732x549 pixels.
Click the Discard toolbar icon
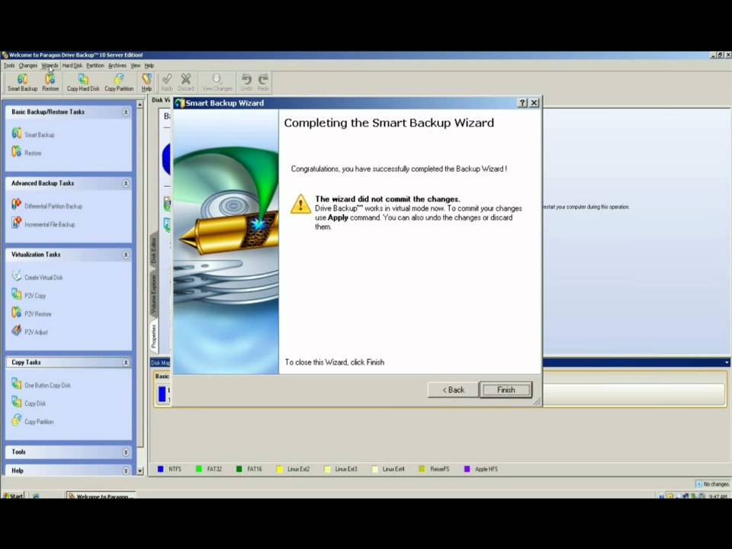tap(186, 82)
